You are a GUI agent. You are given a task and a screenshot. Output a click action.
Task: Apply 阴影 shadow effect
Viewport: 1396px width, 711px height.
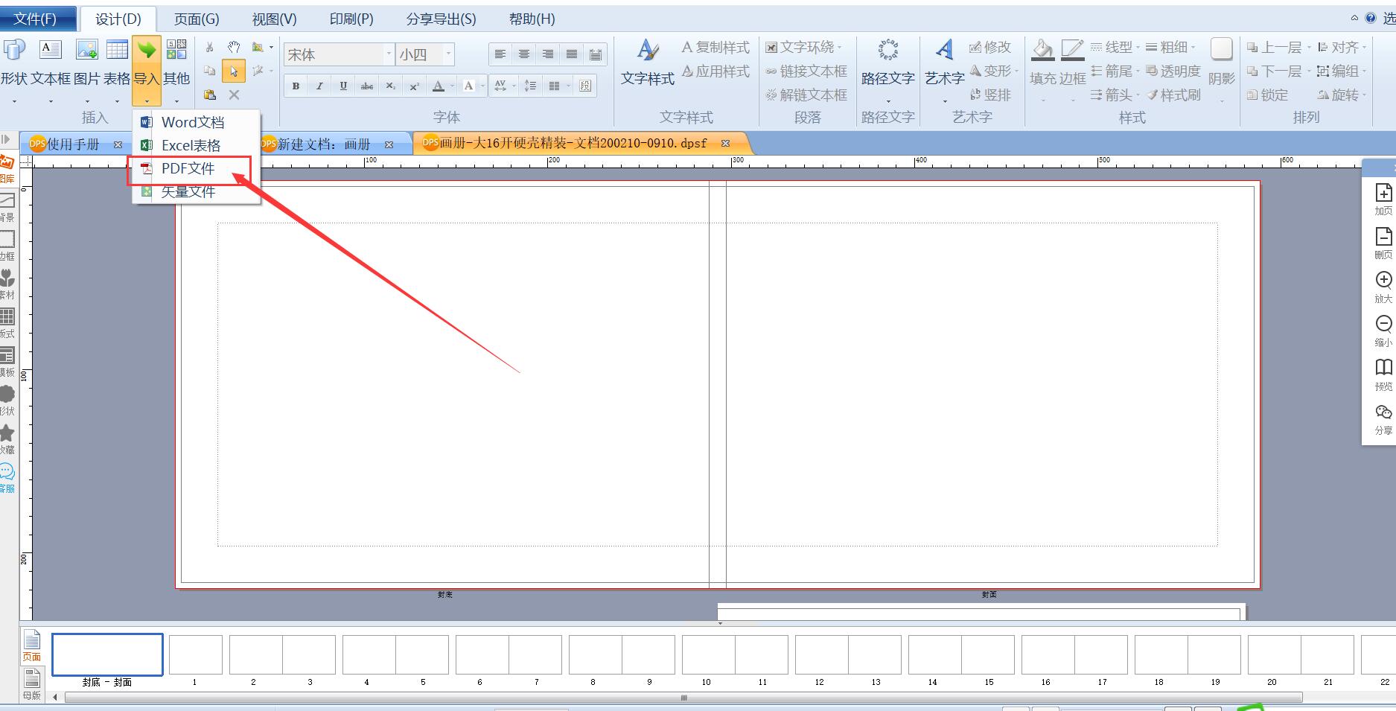[1221, 63]
